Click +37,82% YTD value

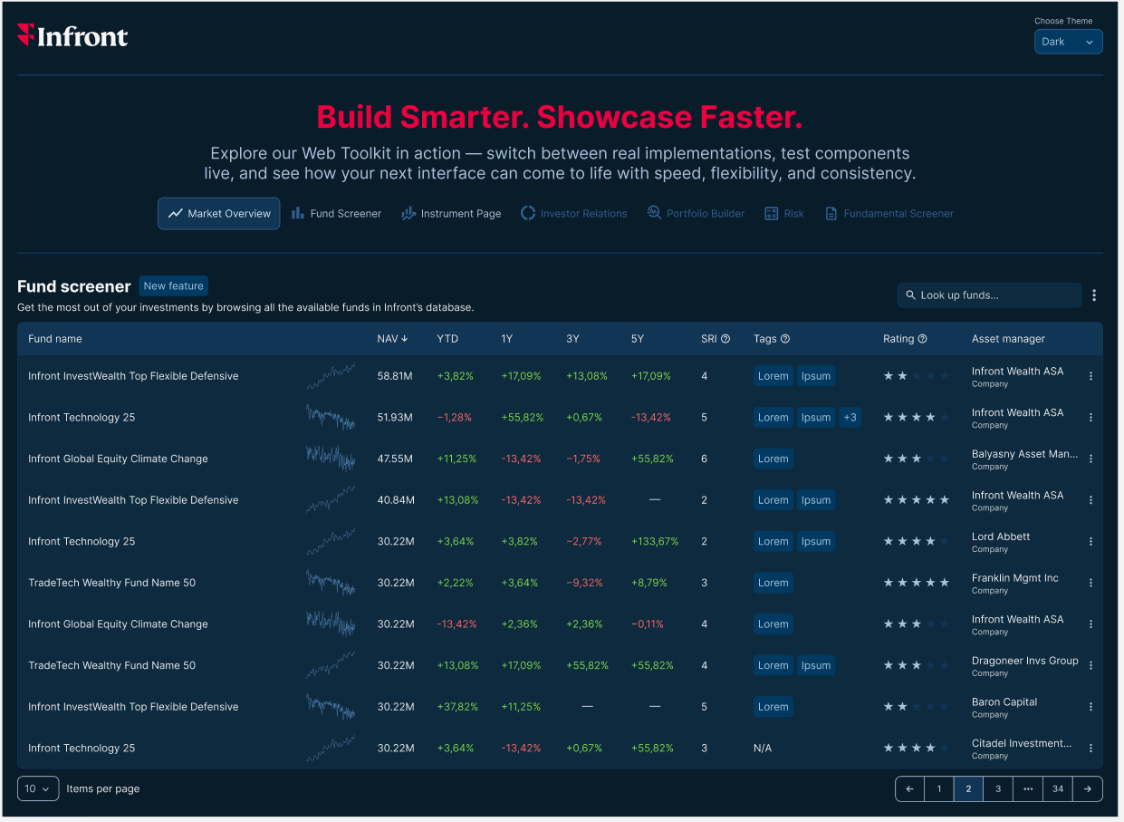[x=457, y=707]
